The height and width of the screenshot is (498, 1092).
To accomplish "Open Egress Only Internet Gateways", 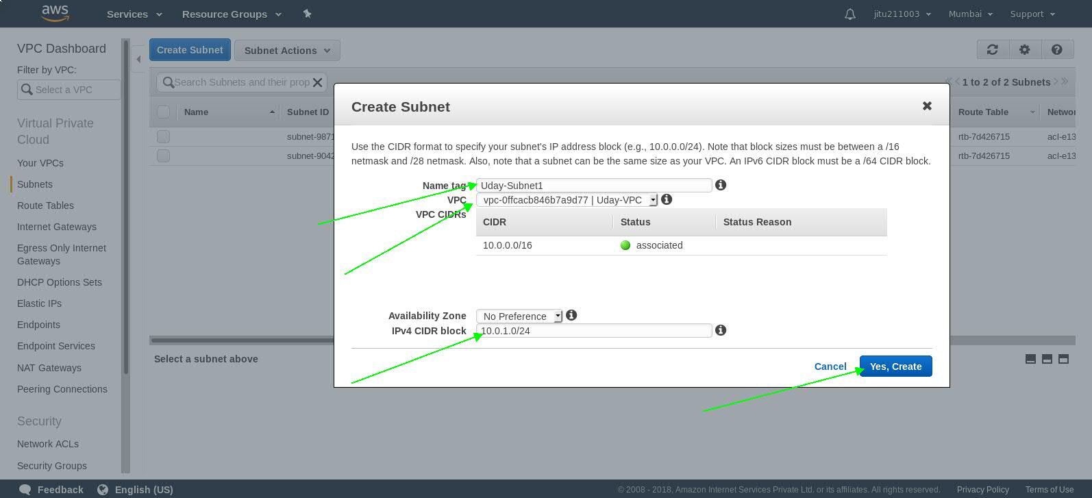I will point(62,254).
